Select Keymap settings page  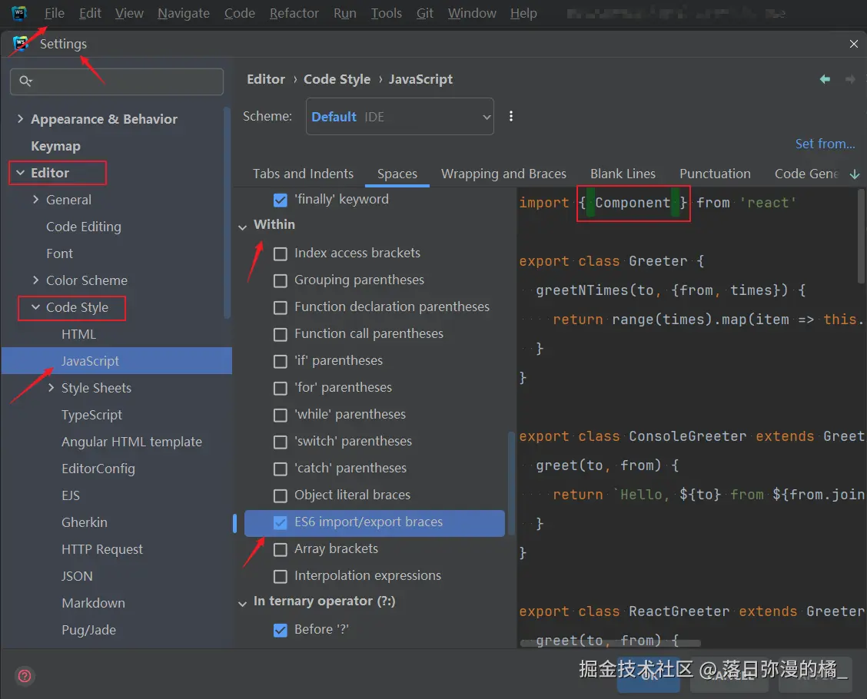coord(55,146)
